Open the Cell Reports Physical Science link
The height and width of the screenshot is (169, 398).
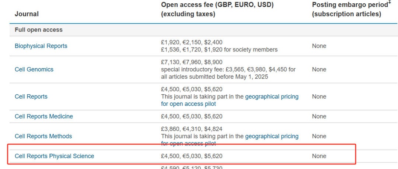point(54,156)
